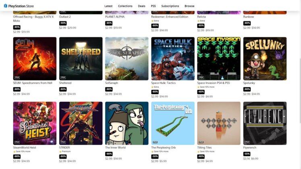Select the Space Invasion cover thumbnail
301x169 pixels.
[x=219, y=59]
